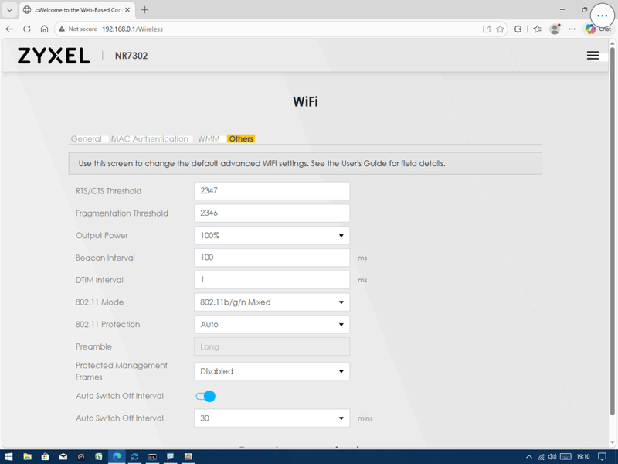Go back to the previous page
618x464 pixels.
10,29
